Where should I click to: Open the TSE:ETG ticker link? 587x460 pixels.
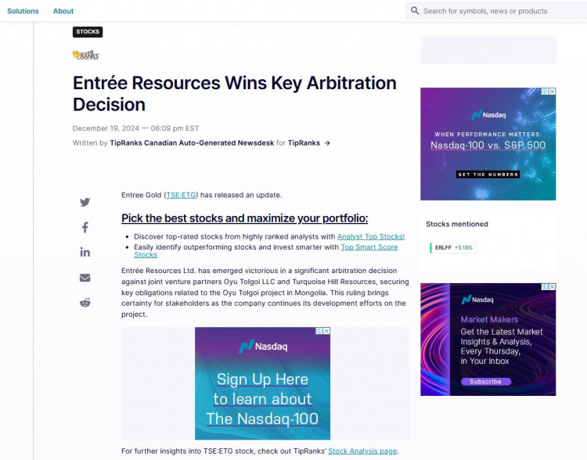(x=181, y=195)
